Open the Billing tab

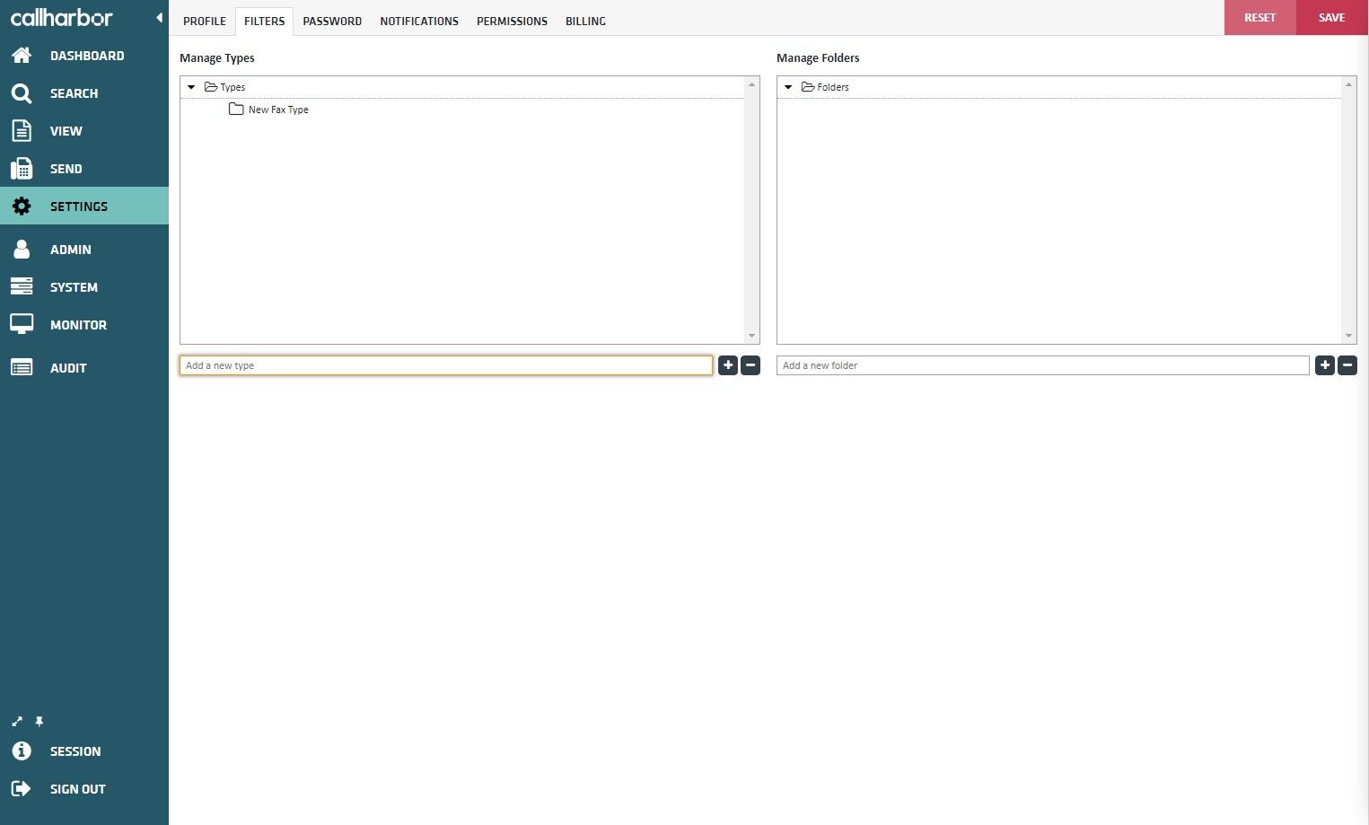coord(585,21)
